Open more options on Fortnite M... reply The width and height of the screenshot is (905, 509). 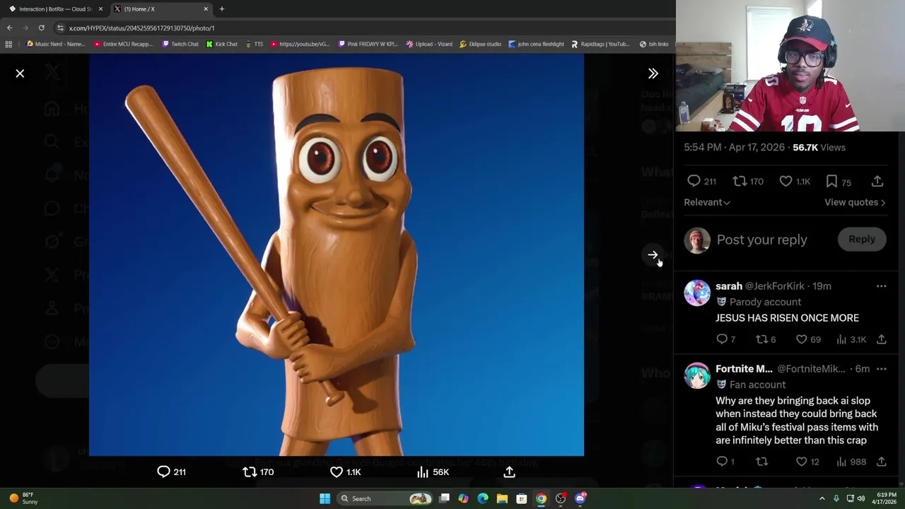[881, 369]
